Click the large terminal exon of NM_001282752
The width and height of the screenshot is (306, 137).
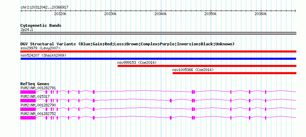28,118
